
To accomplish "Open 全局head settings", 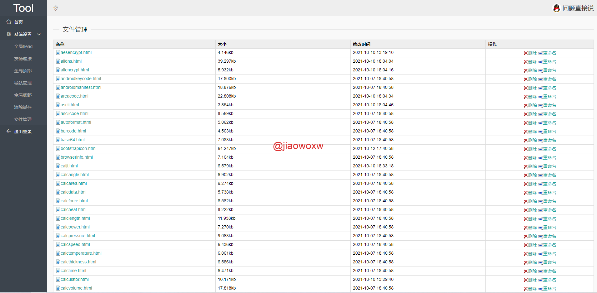I will tap(23, 46).
